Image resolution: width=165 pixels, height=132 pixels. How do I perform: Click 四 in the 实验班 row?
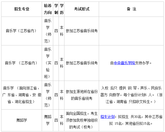[56, 63]
